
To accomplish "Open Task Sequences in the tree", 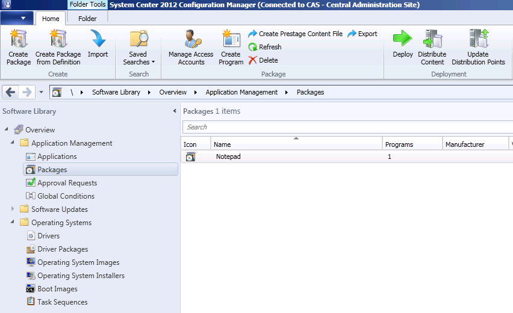I will click(62, 302).
